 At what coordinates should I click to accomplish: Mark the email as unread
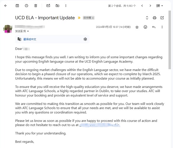pyautogui.click(x=48, y=6)
